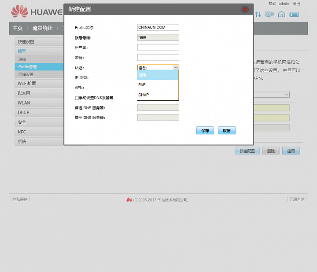
Task: Open 安全 sidebar section
Action: pos(39,122)
